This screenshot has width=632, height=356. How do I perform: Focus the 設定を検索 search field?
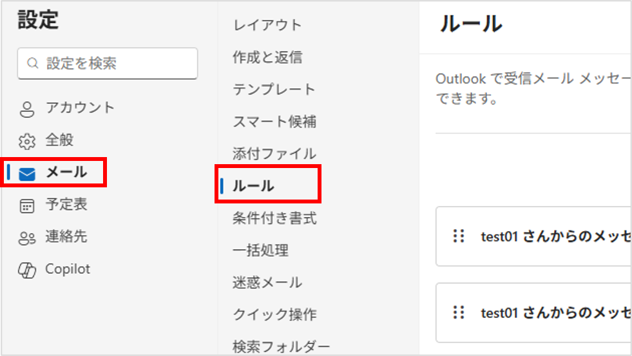click(x=116, y=64)
